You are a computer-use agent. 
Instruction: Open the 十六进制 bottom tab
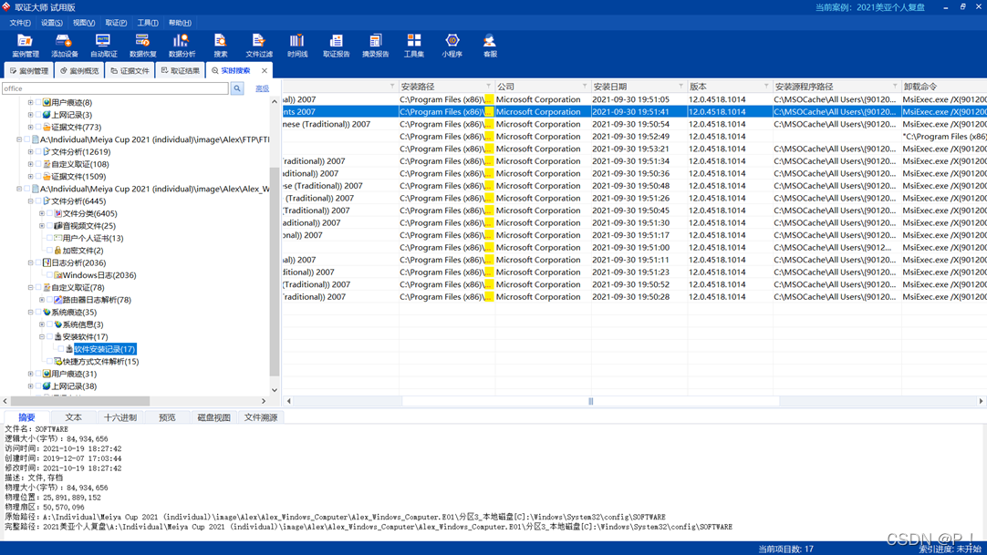coord(120,417)
